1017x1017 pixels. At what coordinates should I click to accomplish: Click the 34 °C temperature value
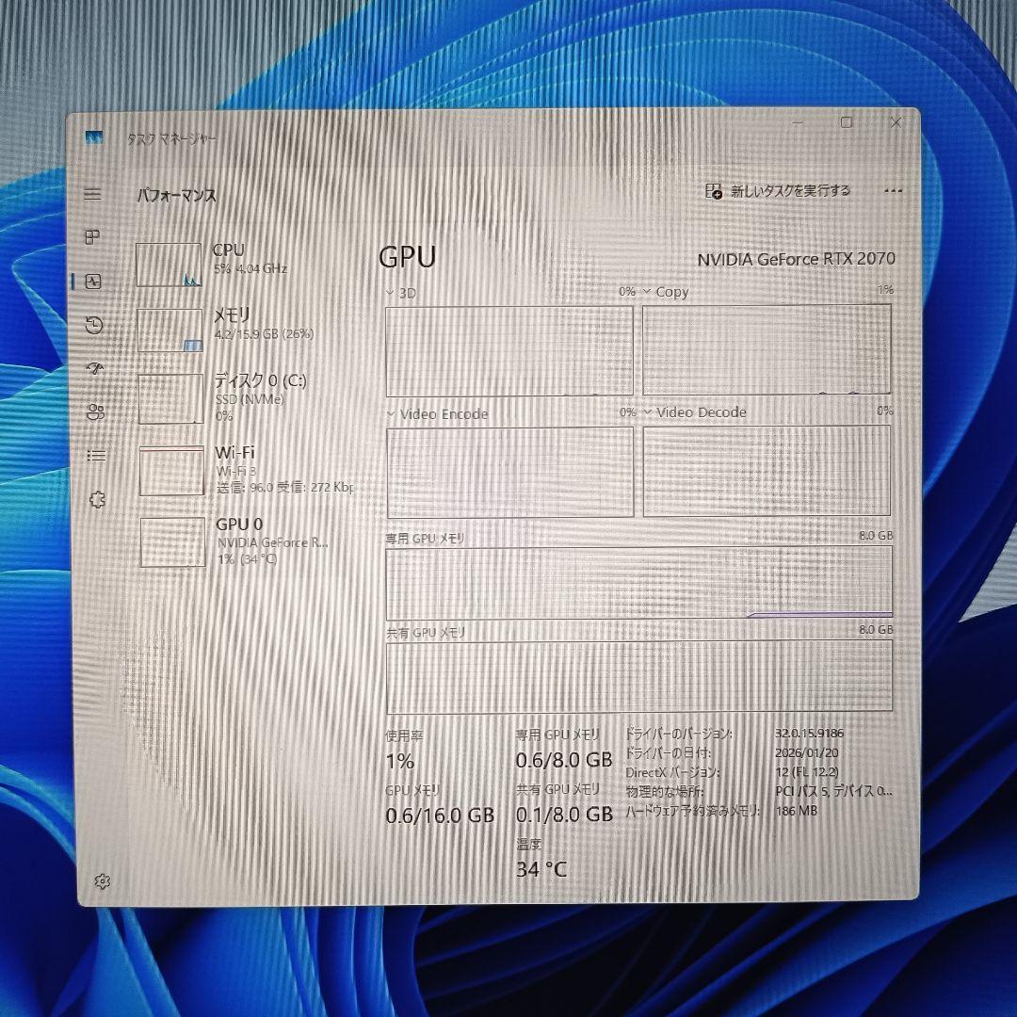541,869
